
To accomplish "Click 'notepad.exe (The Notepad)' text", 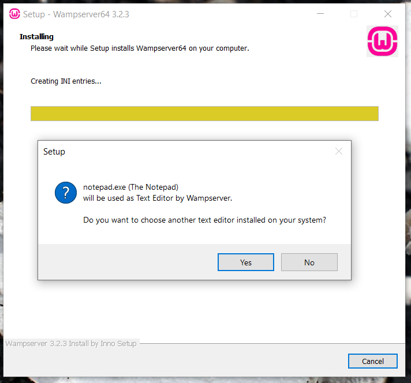I will point(130,187).
